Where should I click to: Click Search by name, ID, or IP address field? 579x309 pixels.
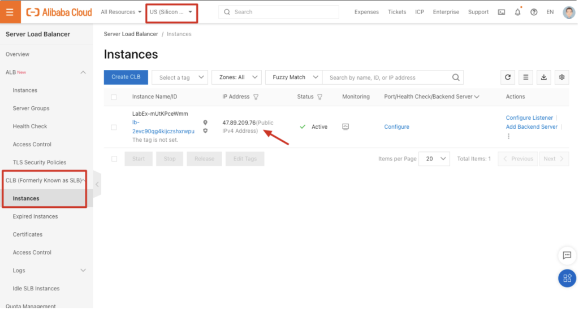click(x=388, y=77)
